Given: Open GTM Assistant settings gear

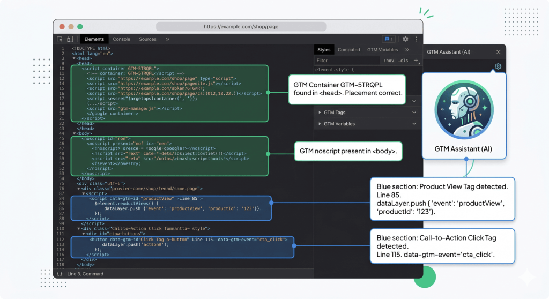Looking at the screenshot, I should (x=498, y=66).
